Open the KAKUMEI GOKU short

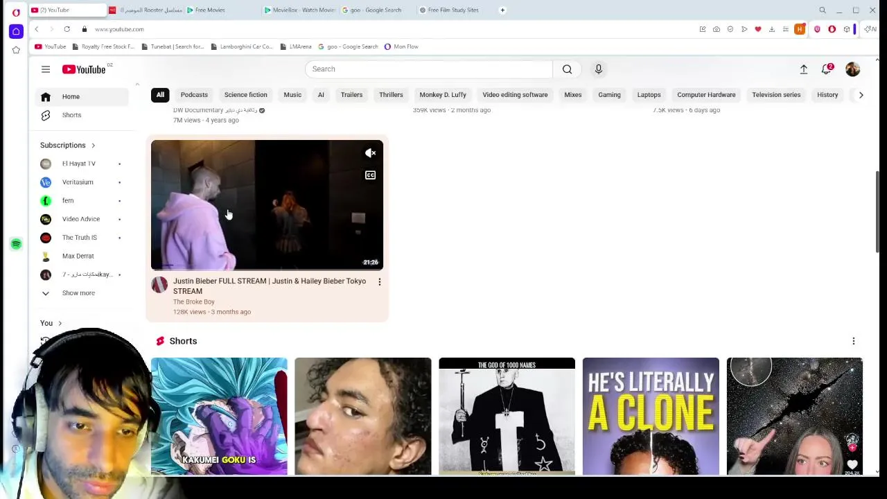[x=219, y=416]
